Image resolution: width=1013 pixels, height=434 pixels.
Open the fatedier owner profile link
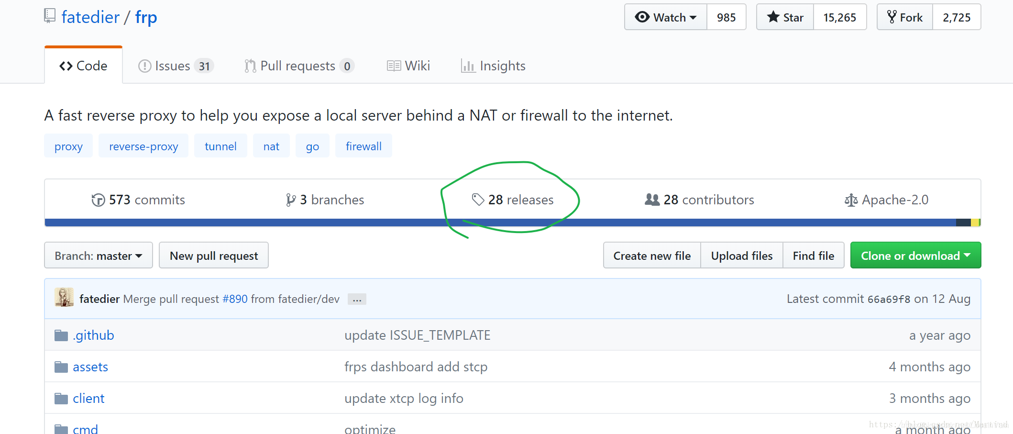90,17
